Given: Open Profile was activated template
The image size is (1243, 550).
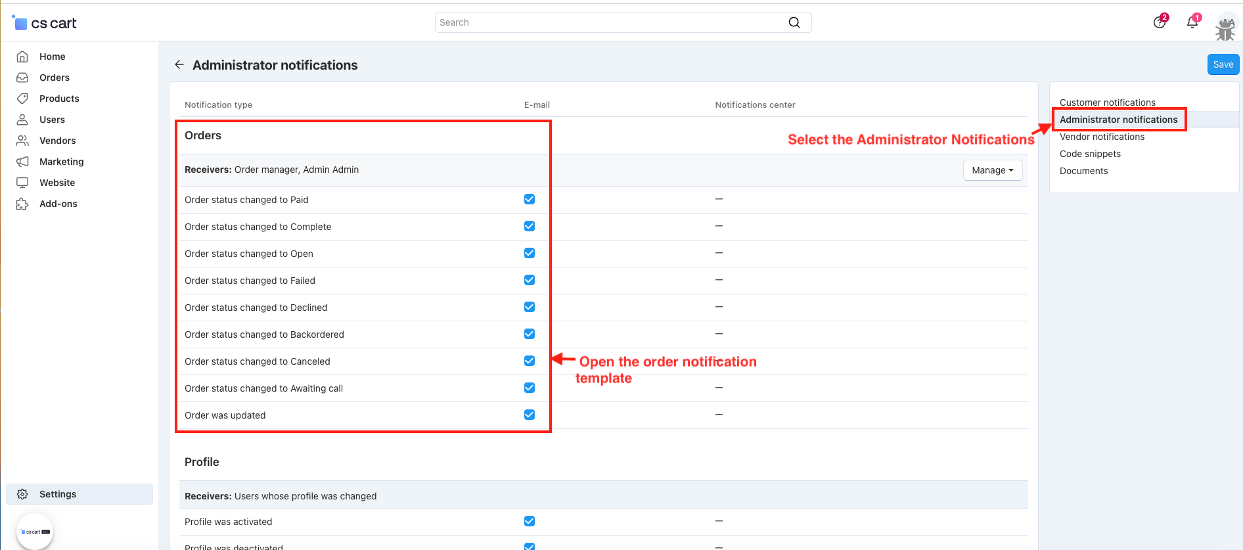Looking at the screenshot, I should (228, 522).
